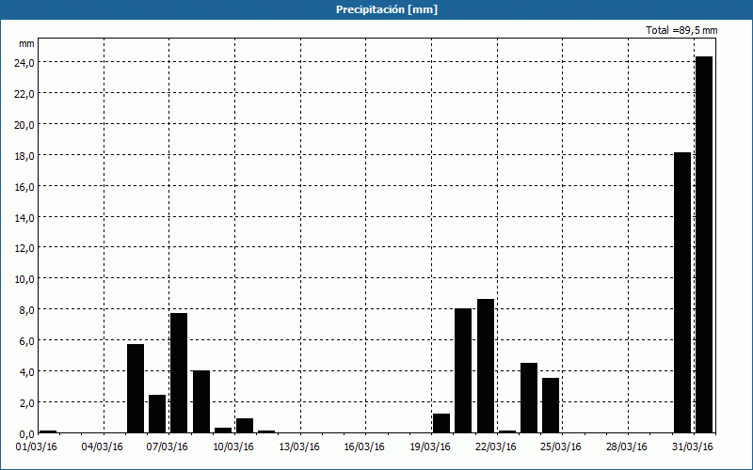
Task: Click the "mm" unit label on the y-axis
Action: (x=26, y=43)
